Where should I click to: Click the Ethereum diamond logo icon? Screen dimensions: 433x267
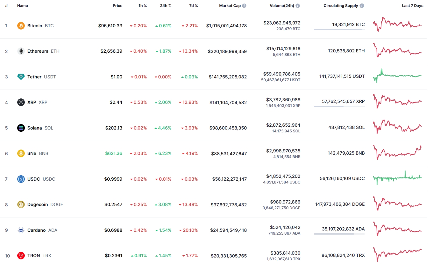click(x=21, y=51)
